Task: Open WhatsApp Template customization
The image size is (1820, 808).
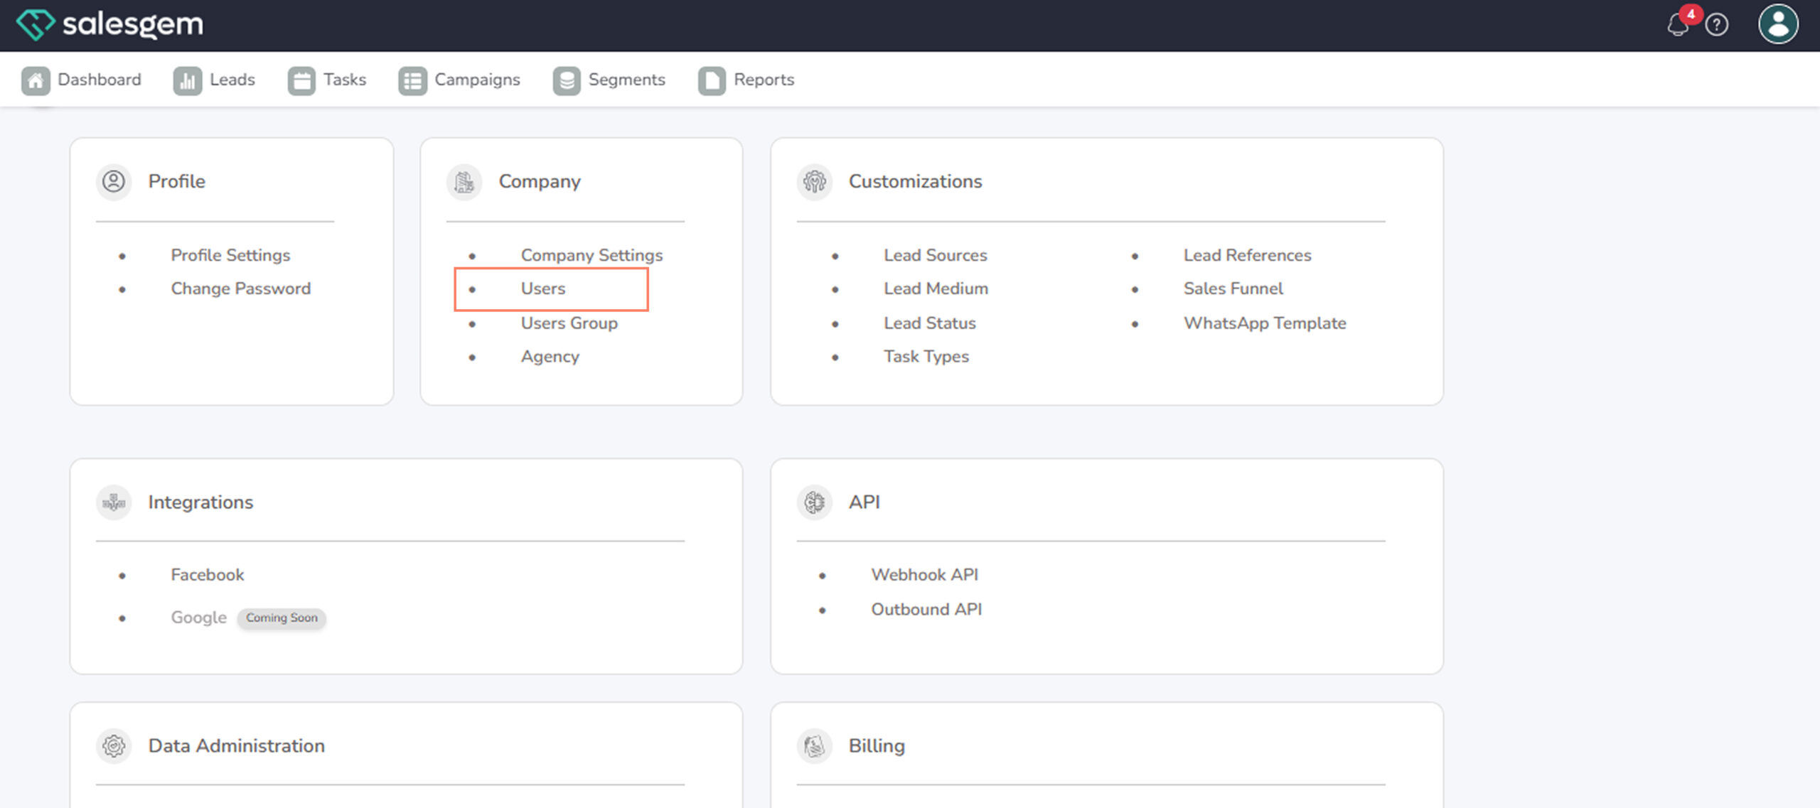Action: [1264, 323]
